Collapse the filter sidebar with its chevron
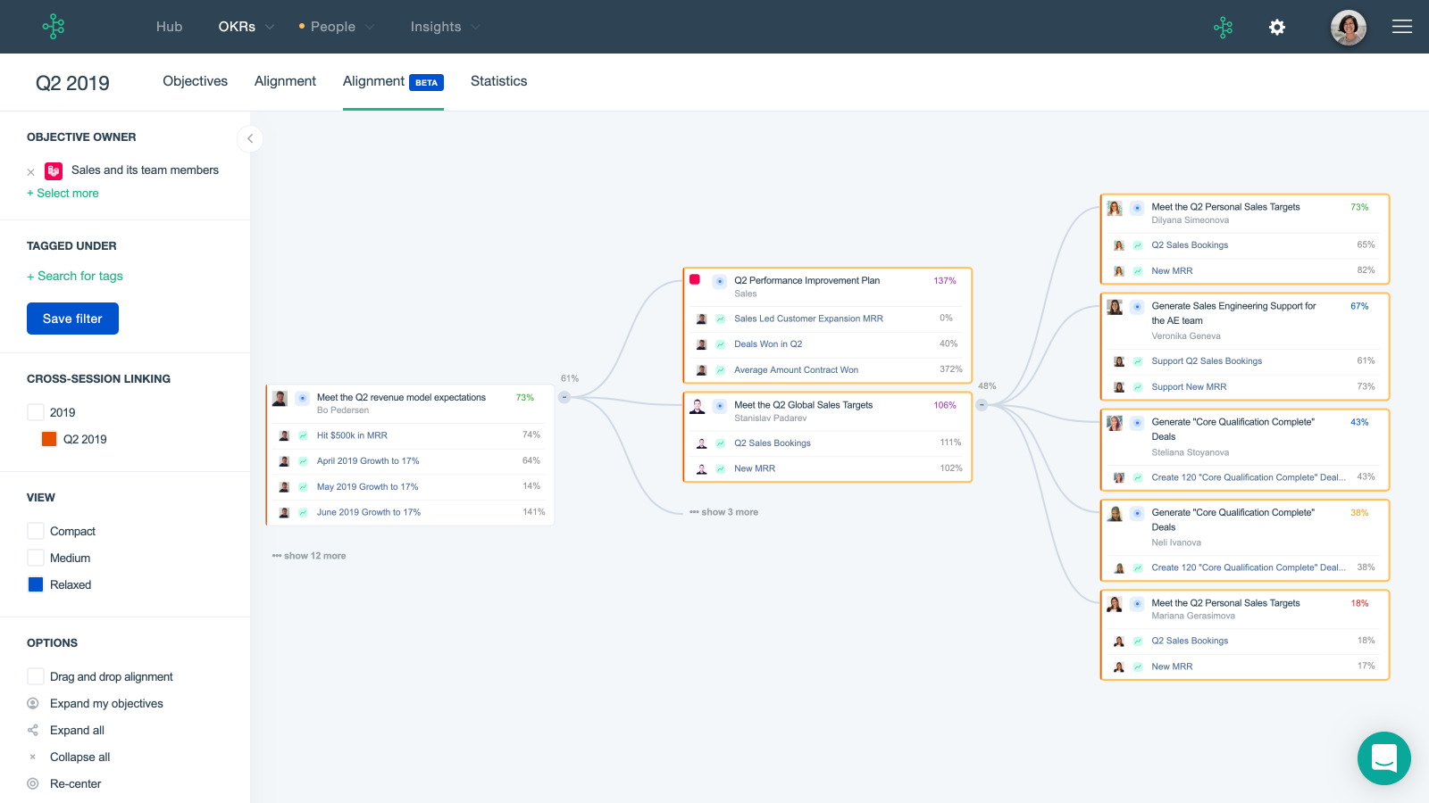 click(250, 139)
